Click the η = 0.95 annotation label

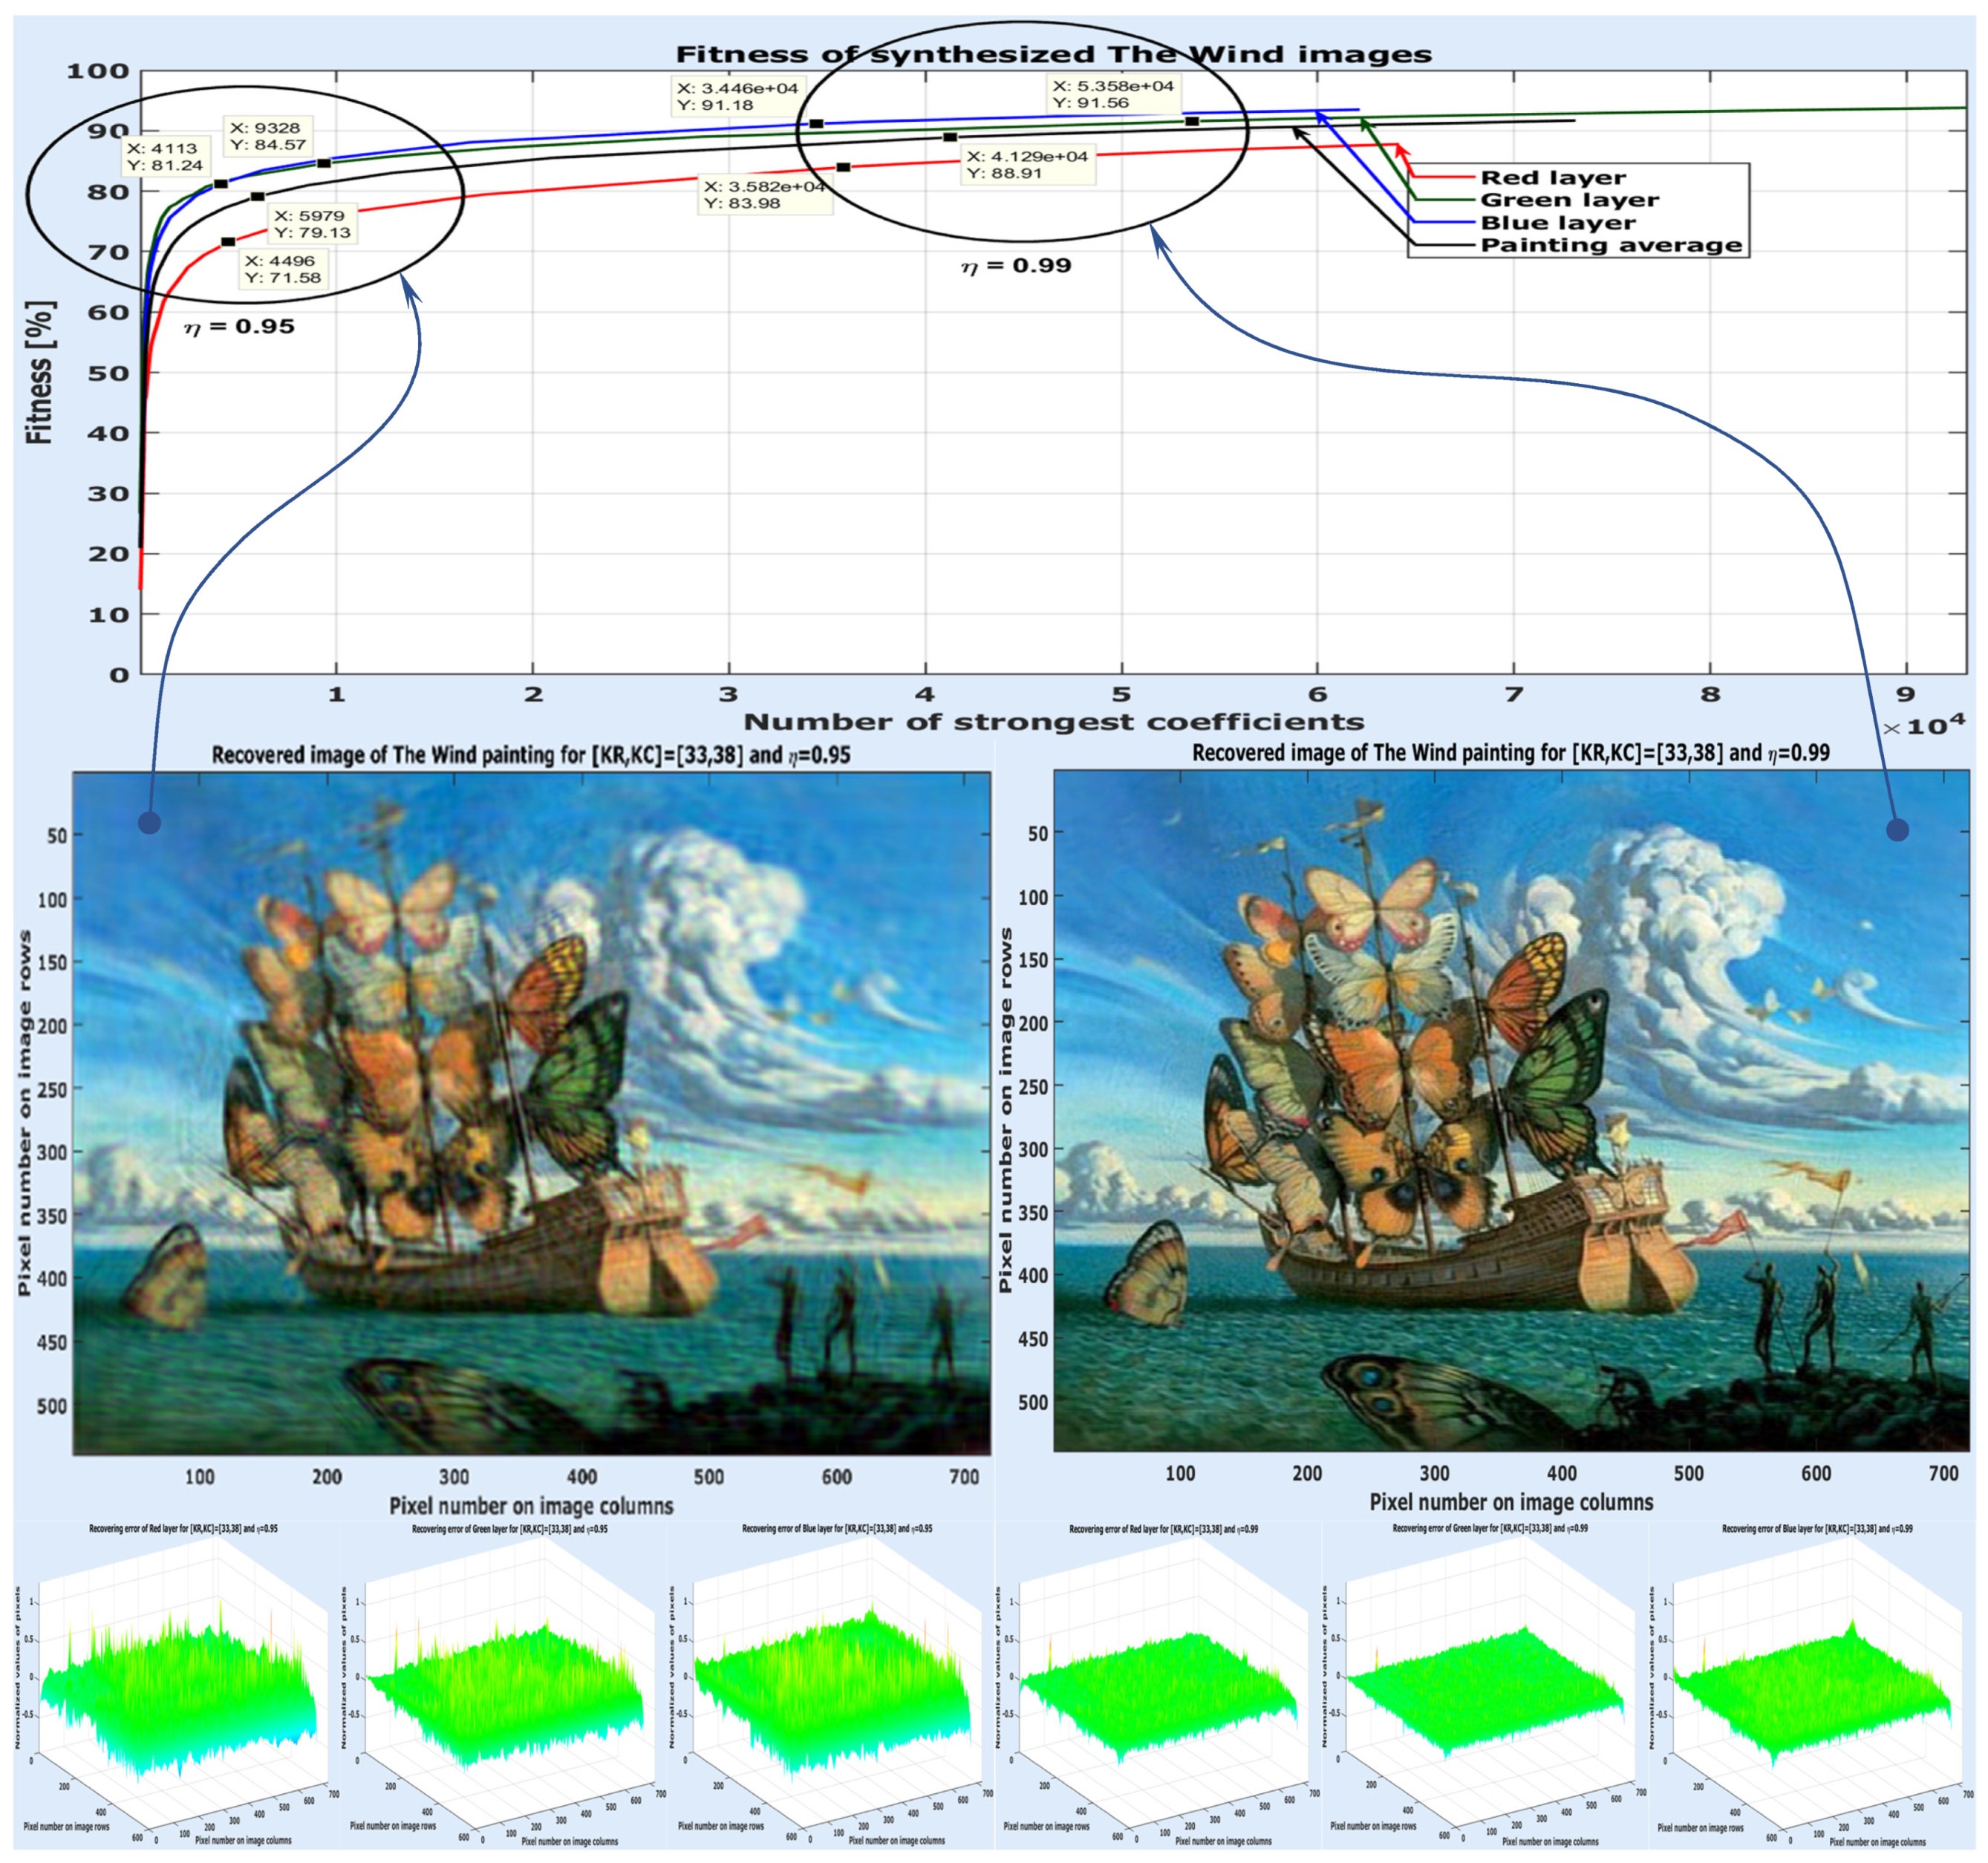coord(240,326)
